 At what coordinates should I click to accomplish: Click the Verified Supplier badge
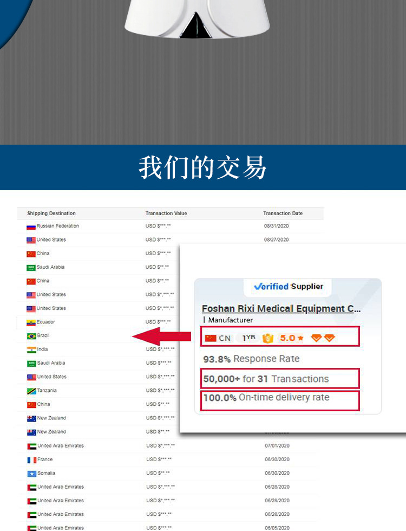[288, 287]
